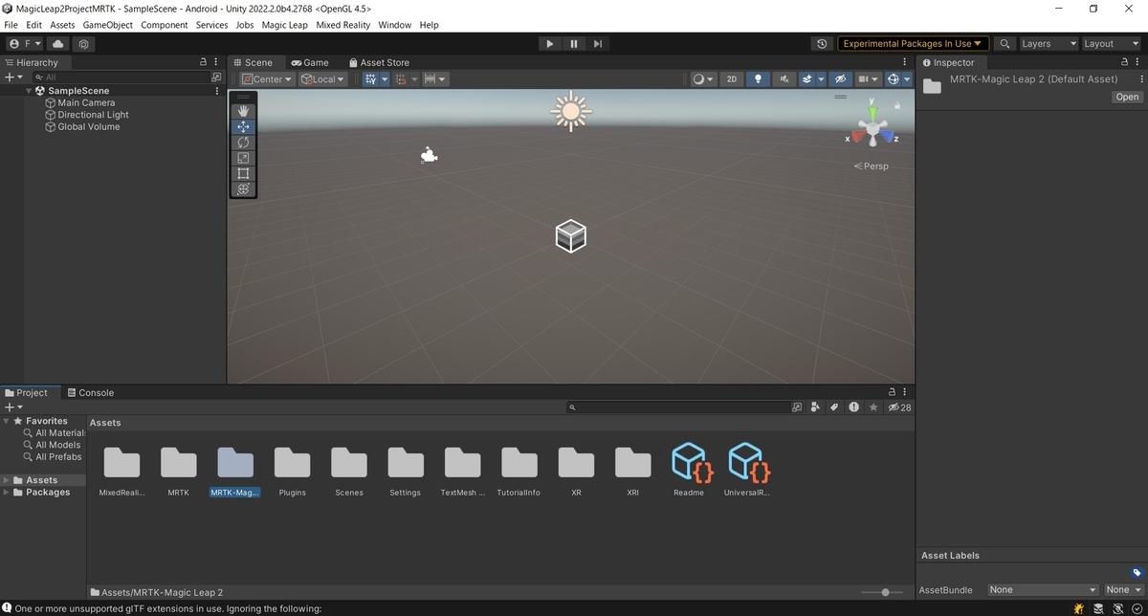The image size is (1148, 616).
Task: Search by import log type icon
Action: 853,407
